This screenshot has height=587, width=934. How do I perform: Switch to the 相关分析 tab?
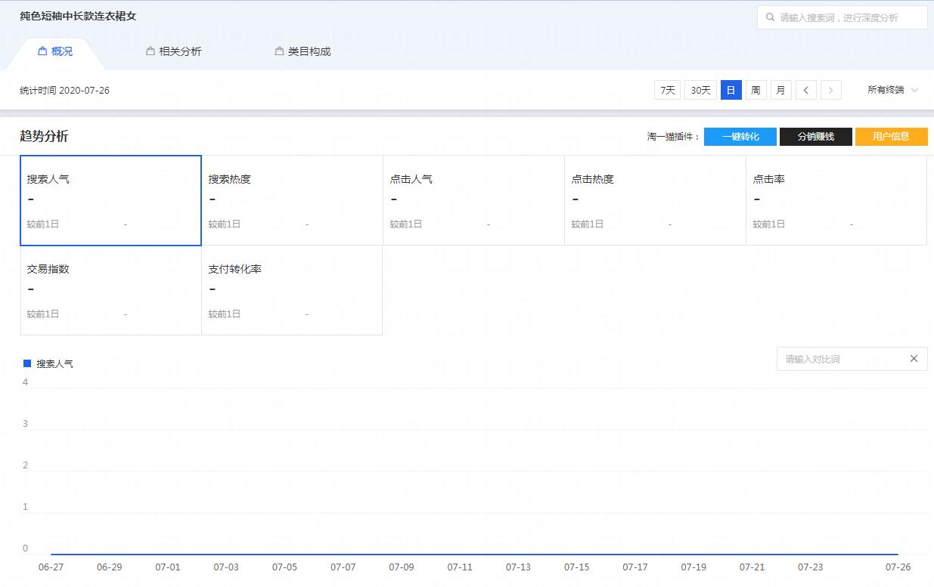point(173,51)
